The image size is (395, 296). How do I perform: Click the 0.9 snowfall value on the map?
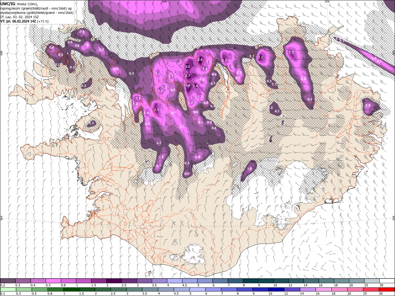click(239, 73)
